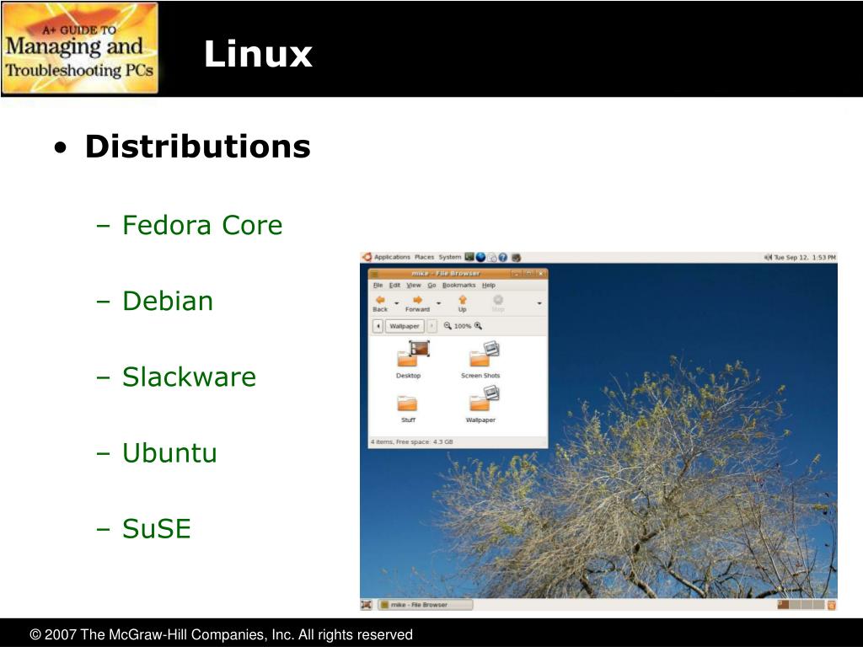Click the blue help question mark icon
This screenshot has width=863, height=647.
pos(502,257)
